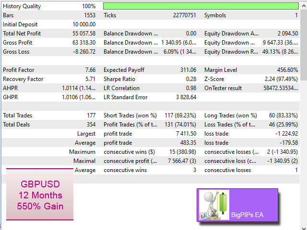
Task: Click the Z-Score label
Action: point(214,79)
